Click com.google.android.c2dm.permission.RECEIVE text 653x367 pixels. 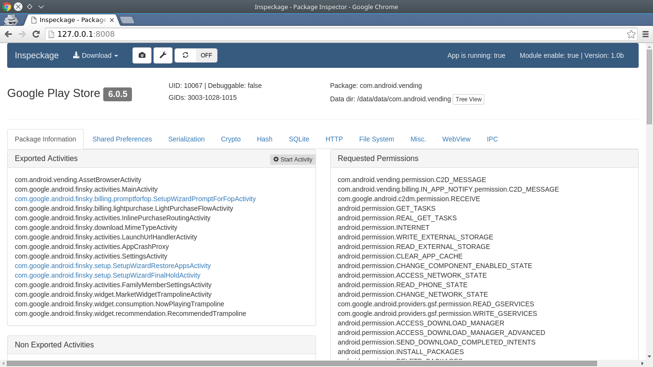[409, 199]
